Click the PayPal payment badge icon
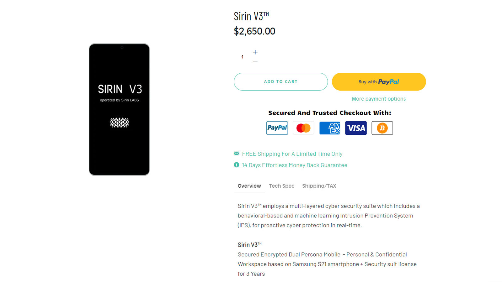The image size is (502, 282). coord(277,128)
